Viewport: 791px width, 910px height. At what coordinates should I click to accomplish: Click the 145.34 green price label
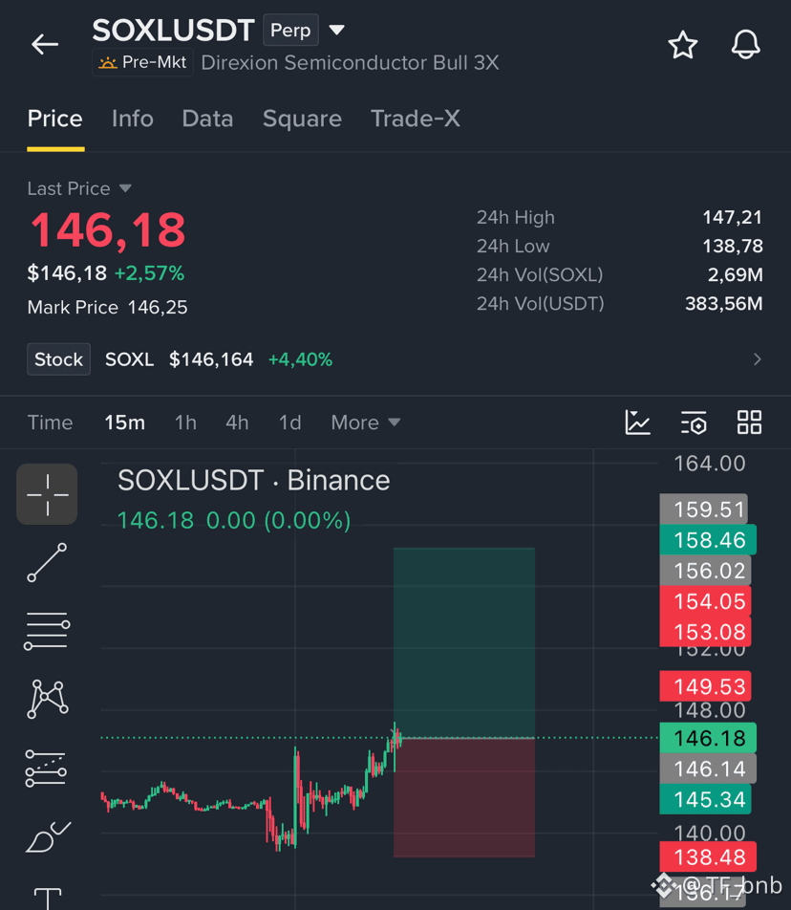(x=706, y=800)
